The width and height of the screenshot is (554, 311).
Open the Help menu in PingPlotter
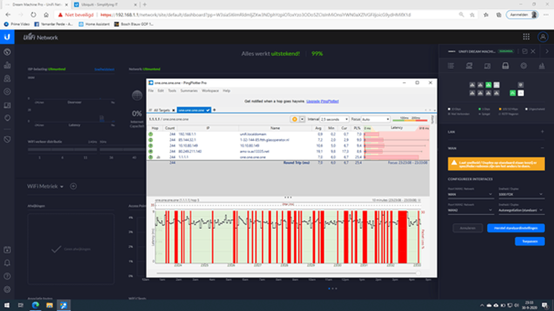coord(226,90)
